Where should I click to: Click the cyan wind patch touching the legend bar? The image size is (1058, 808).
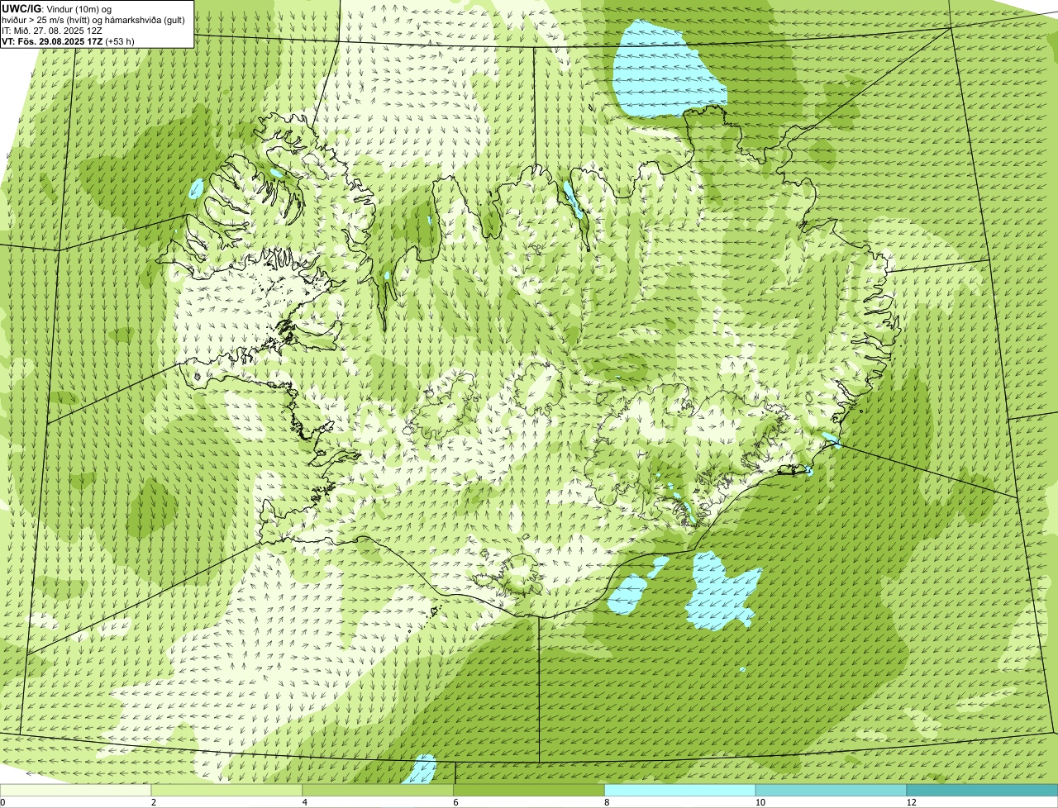click(421, 769)
